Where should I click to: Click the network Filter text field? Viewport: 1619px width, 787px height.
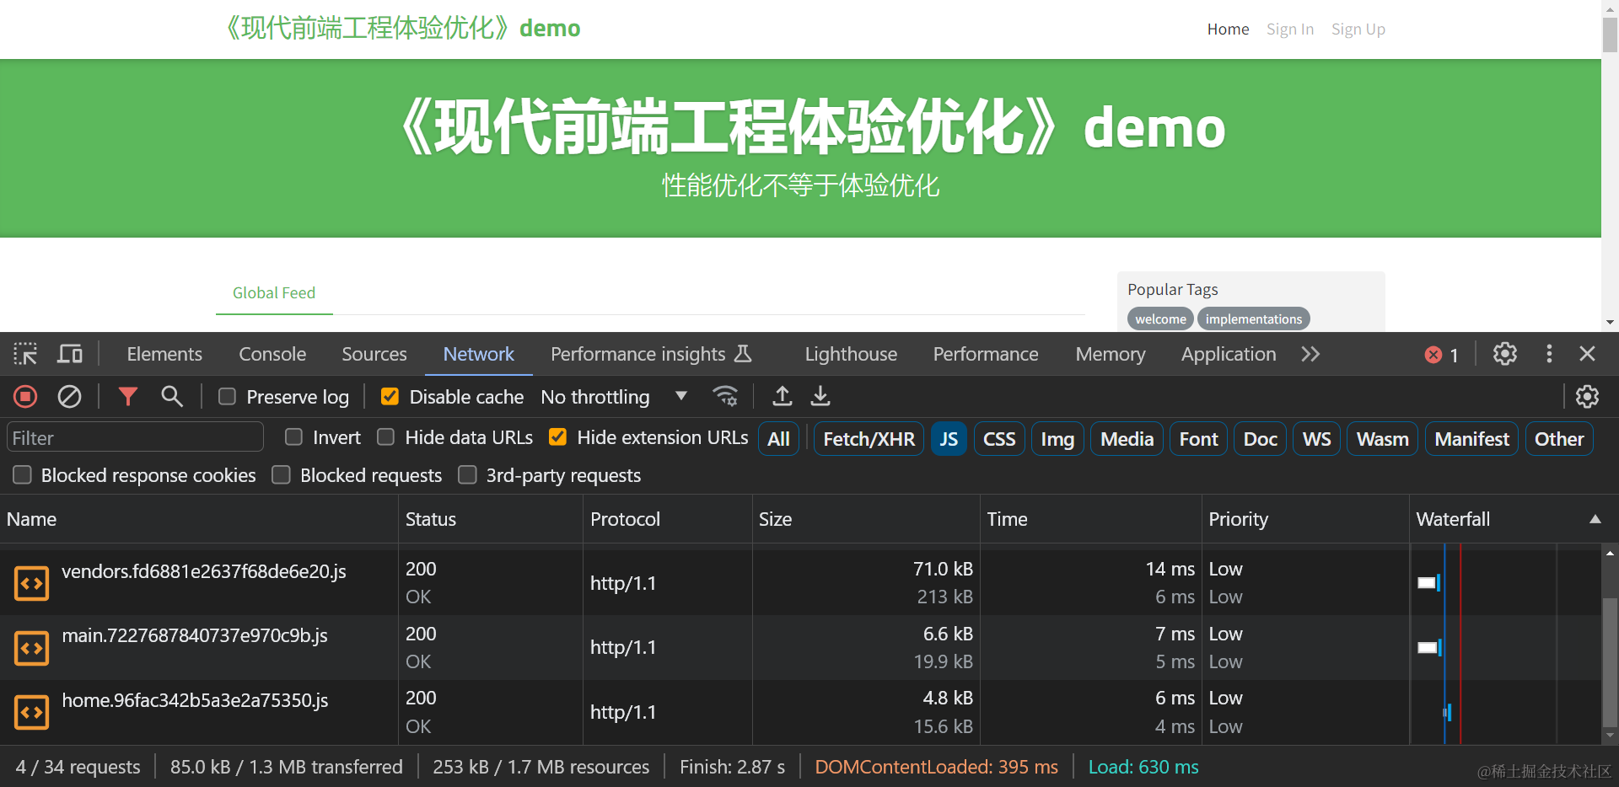tap(135, 438)
